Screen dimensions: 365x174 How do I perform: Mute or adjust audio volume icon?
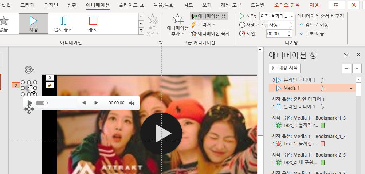tap(132, 103)
